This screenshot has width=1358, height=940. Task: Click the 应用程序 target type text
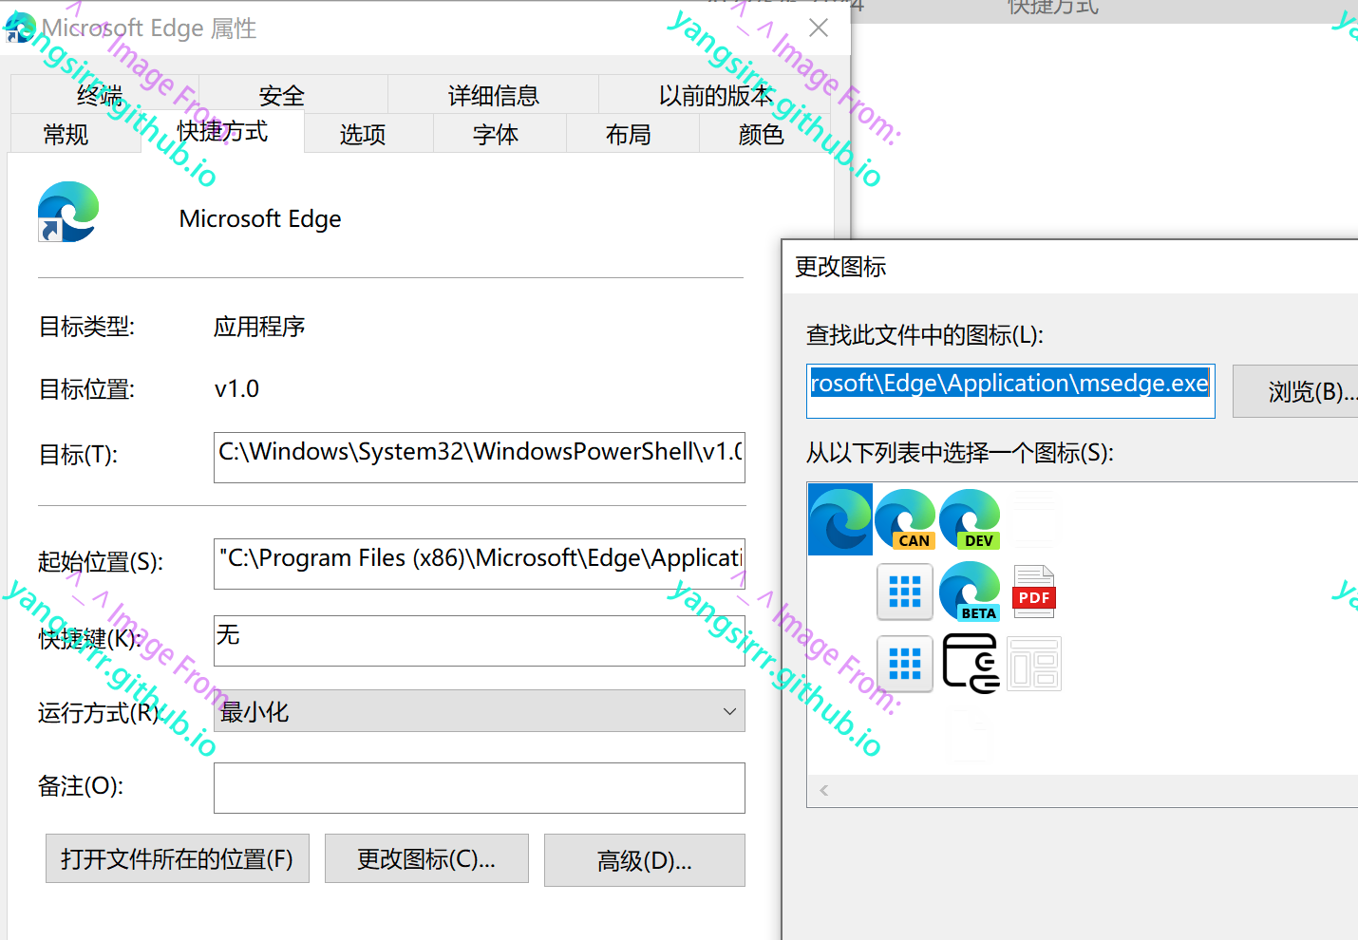coord(259,327)
